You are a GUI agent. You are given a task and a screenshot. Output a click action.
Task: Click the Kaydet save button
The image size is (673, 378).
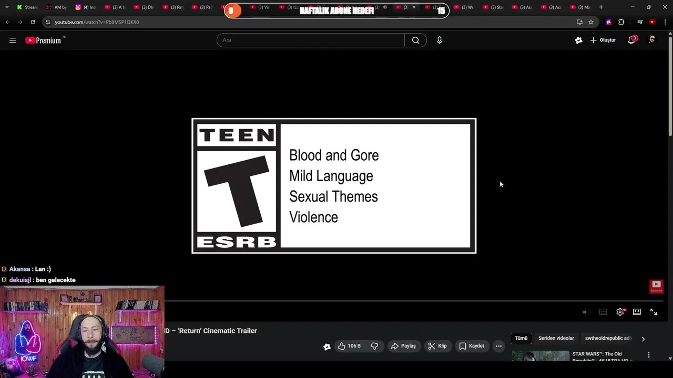pyautogui.click(x=472, y=346)
